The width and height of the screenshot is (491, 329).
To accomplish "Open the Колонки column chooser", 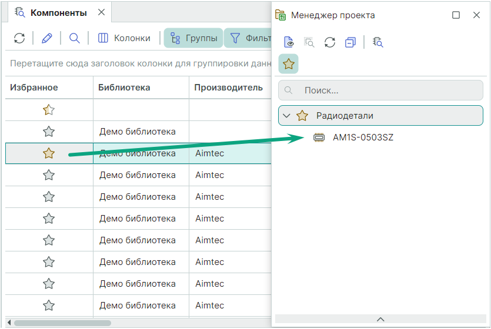I will click(x=124, y=38).
